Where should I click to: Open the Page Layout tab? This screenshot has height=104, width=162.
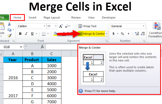pyautogui.click(x=52, y=18)
